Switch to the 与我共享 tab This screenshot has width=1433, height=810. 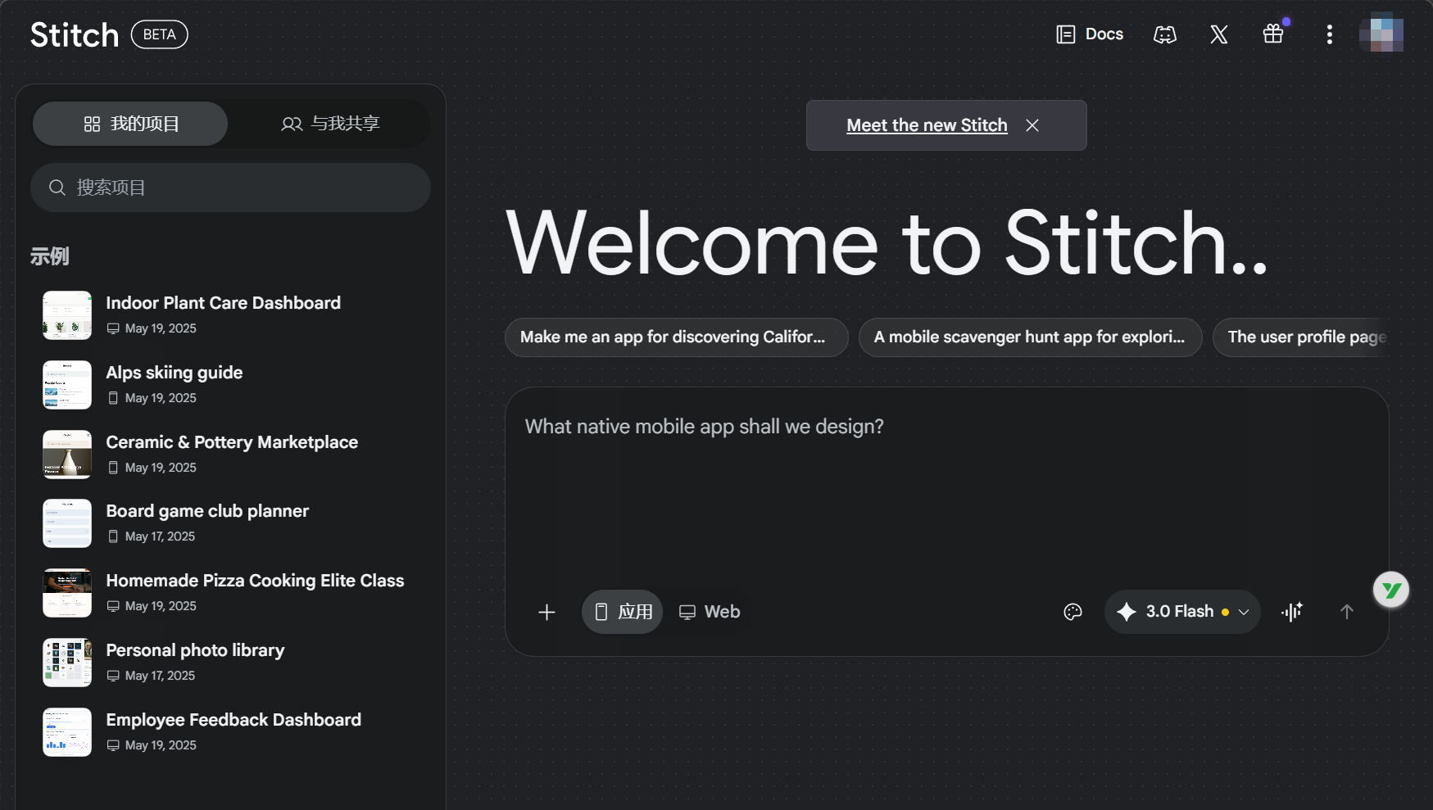click(x=330, y=124)
